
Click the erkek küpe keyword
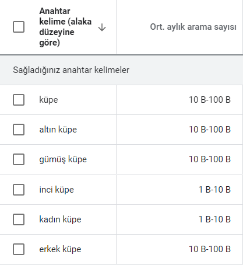[x=60, y=249]
